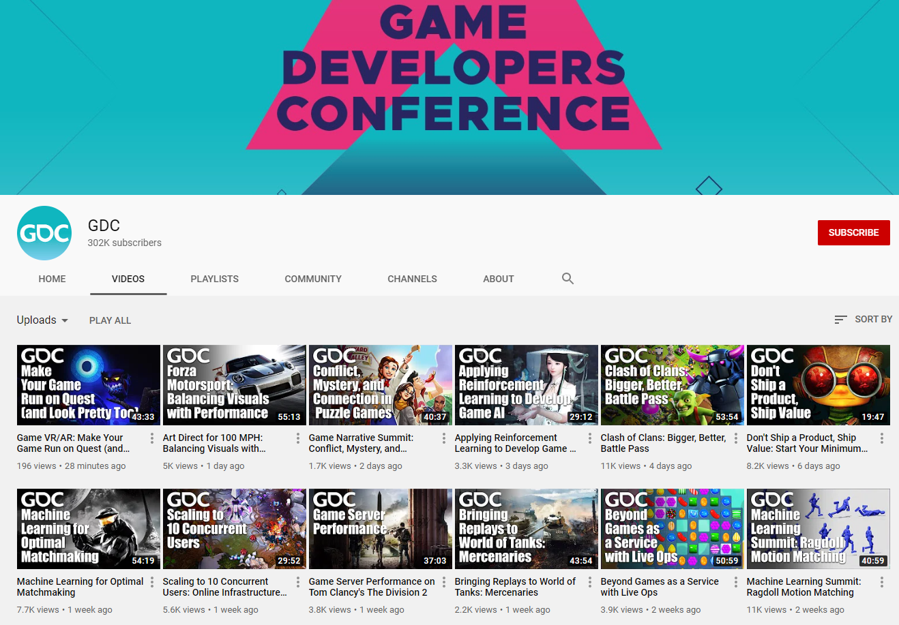899x625 pixels.
Task: Go to the HOME tab
Action: [x=53, y=279]
